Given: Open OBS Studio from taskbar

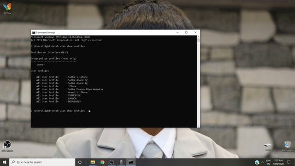Looking at the screenshot, I should [112, 162].
